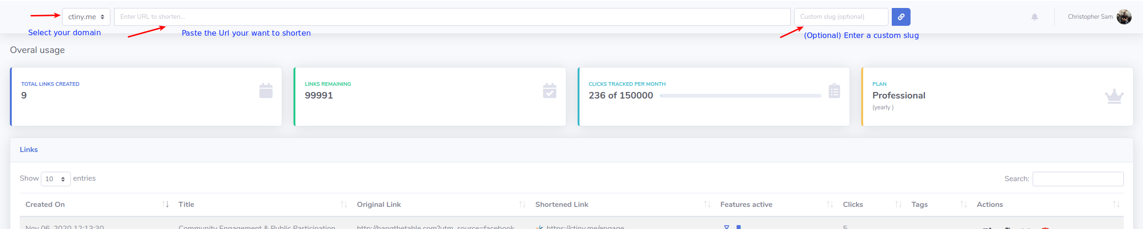
Task: Focus the Enter URL to shorten field
Action: point(452,17)
